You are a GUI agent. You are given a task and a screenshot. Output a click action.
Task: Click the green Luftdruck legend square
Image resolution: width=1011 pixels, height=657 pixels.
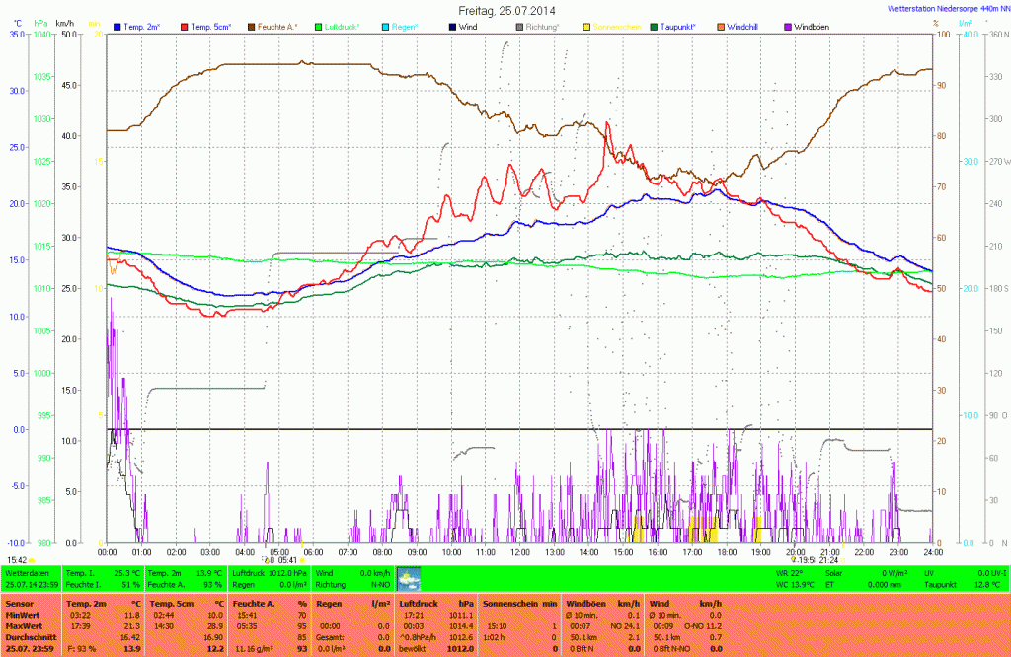[319, 26]
